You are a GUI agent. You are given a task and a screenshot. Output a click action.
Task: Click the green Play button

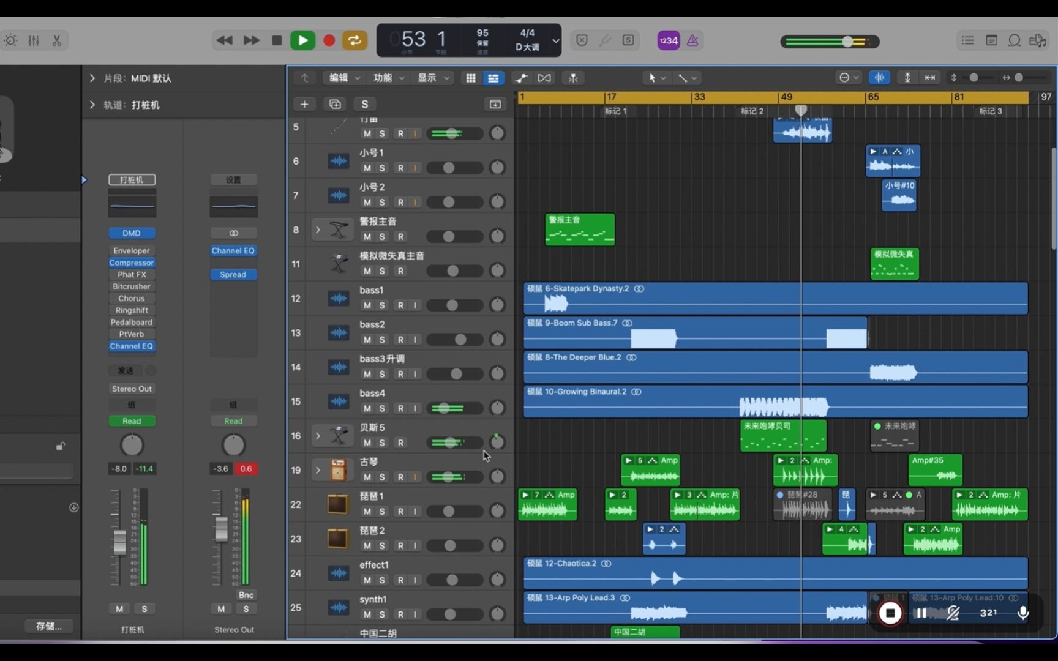click(302, 40)
